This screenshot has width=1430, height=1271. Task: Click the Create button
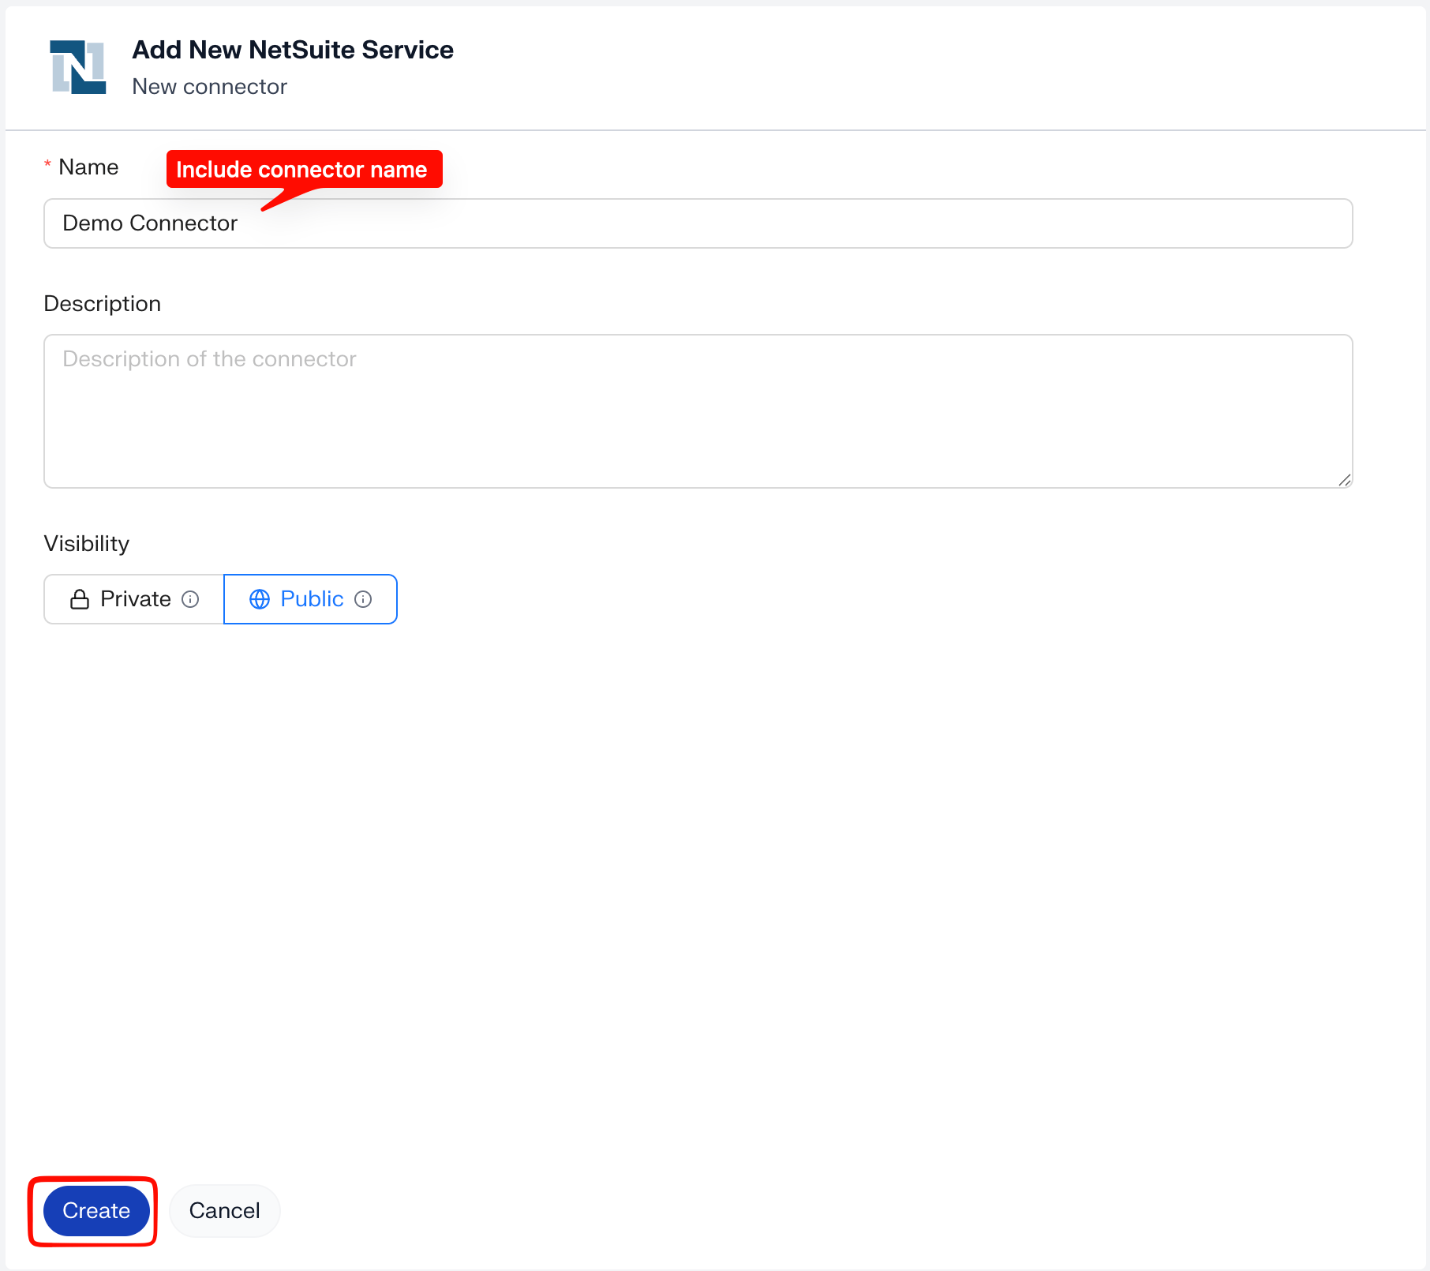coord(96,1210)
